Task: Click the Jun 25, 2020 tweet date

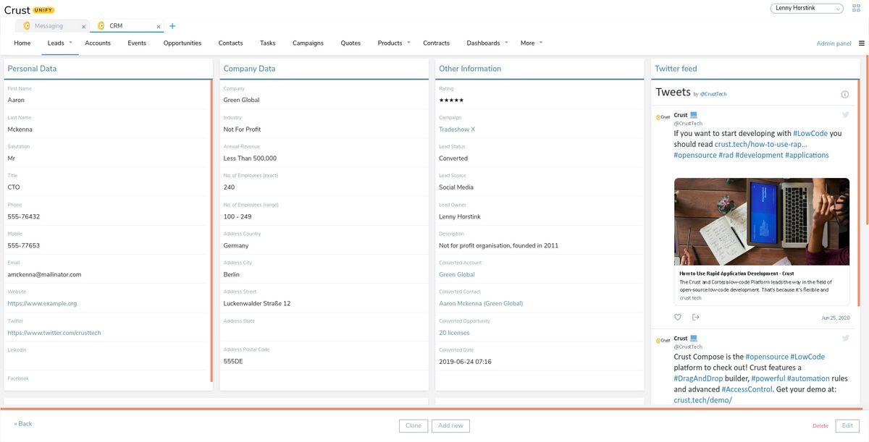Action: click(836, 318)
